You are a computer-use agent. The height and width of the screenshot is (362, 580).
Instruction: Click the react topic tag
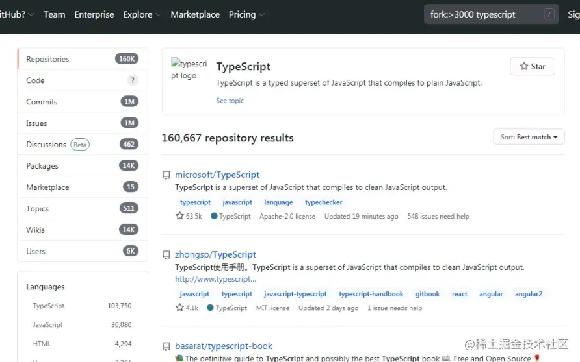pos(460,294)
